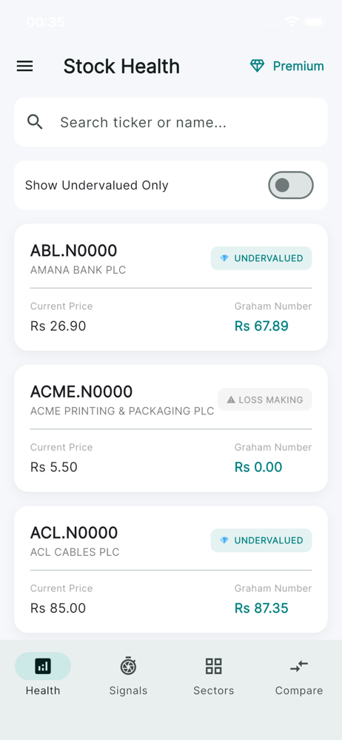Click Graham Number Rs 67.89 value
This screenshot has width=342, height=740.
pos(262,326)
